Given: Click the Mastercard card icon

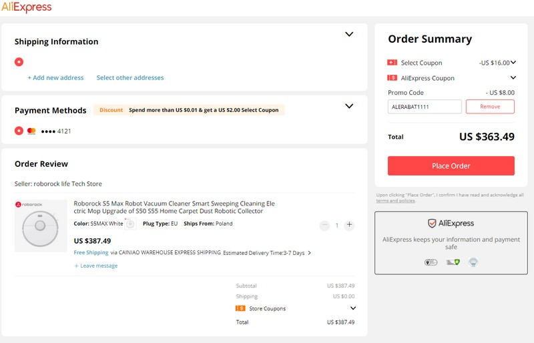Looking at the screenshot, I should (31, 131).
